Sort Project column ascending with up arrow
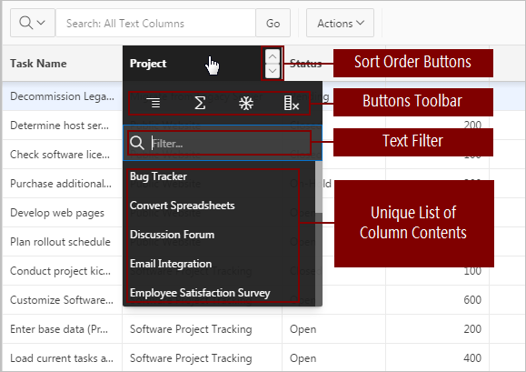Image resolution: width=526 pixels, height=372 pixels. (273, 56)
